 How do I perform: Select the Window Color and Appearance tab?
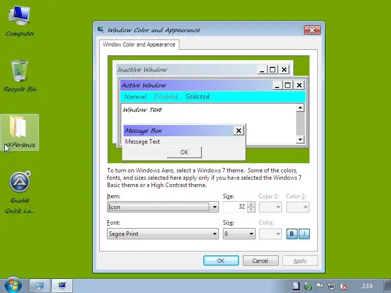[x=139, y=44]
